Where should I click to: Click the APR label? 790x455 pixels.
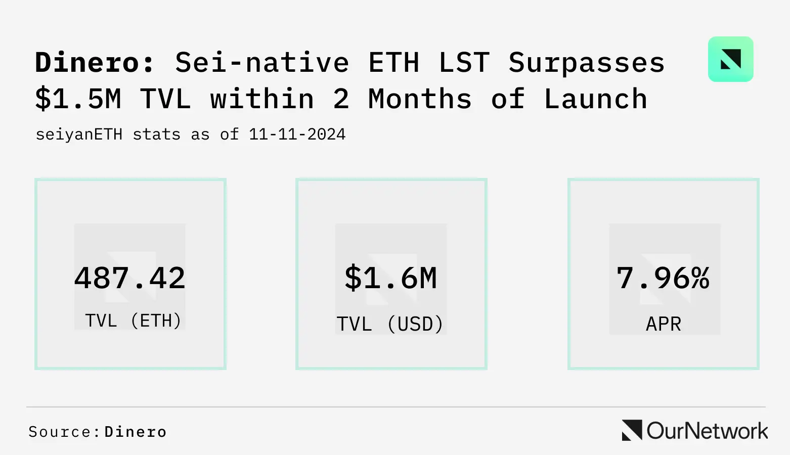(x=664, y=324)
